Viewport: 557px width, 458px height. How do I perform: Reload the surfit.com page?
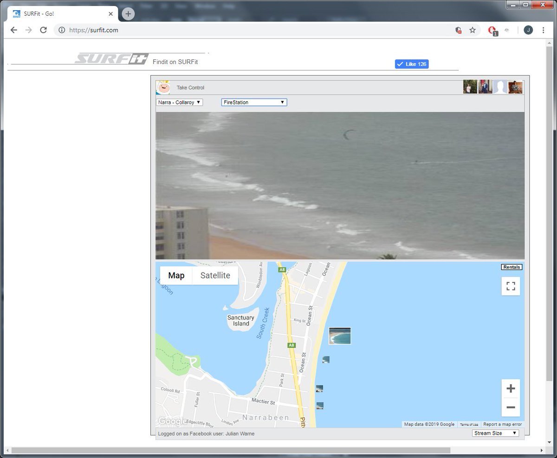click(43, 30)
